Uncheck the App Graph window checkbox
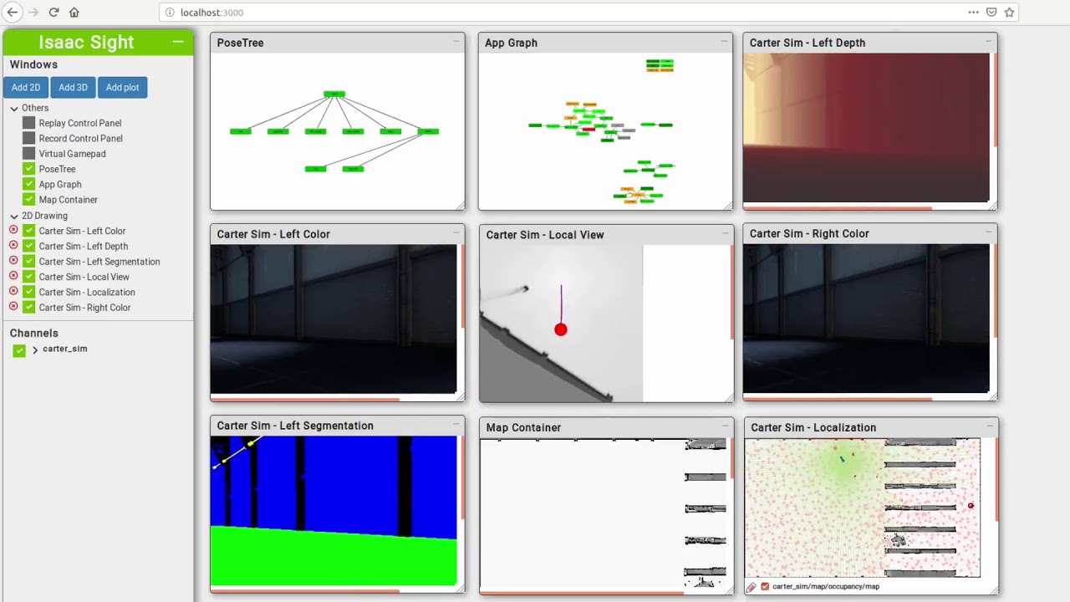This screenshot has height=602, width=1070. 29,184
